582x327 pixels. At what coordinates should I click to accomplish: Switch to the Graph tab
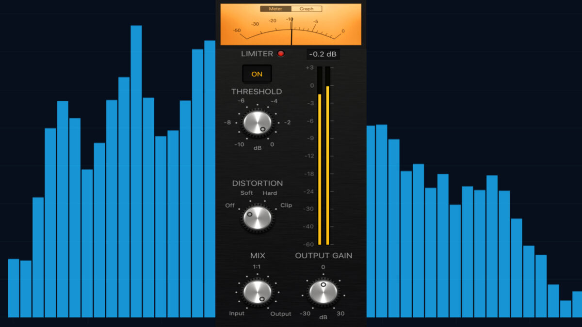[307, 9]
